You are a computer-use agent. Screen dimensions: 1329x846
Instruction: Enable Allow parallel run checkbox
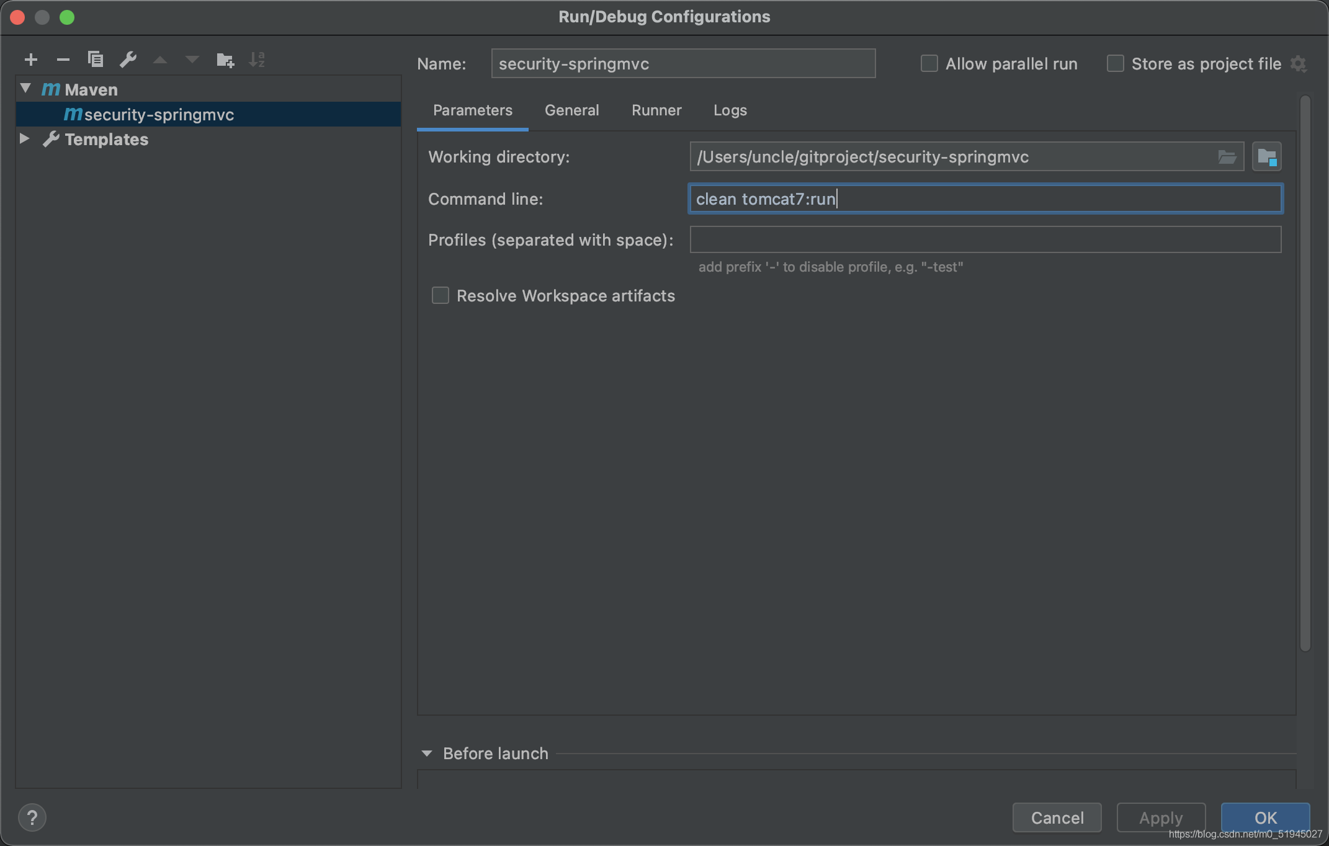pyautogui.click(x=929, y=63)
